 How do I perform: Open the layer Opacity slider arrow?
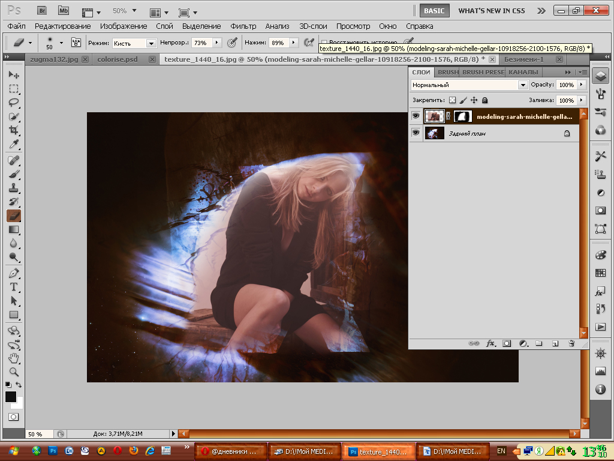(x=582, y=84)
